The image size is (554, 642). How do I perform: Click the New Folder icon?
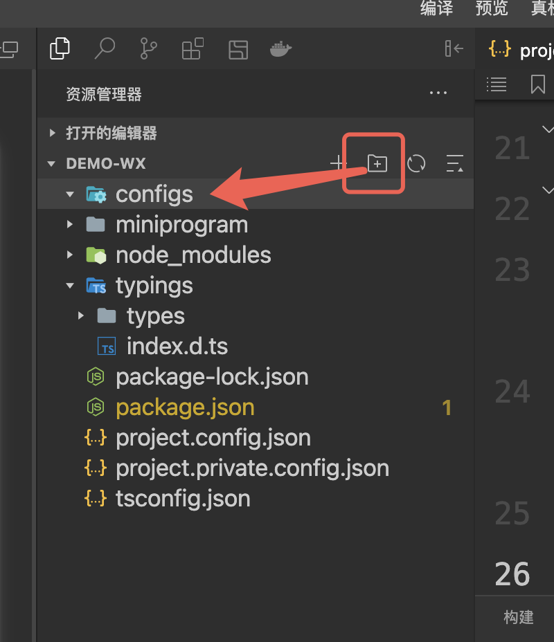[377, 163]
